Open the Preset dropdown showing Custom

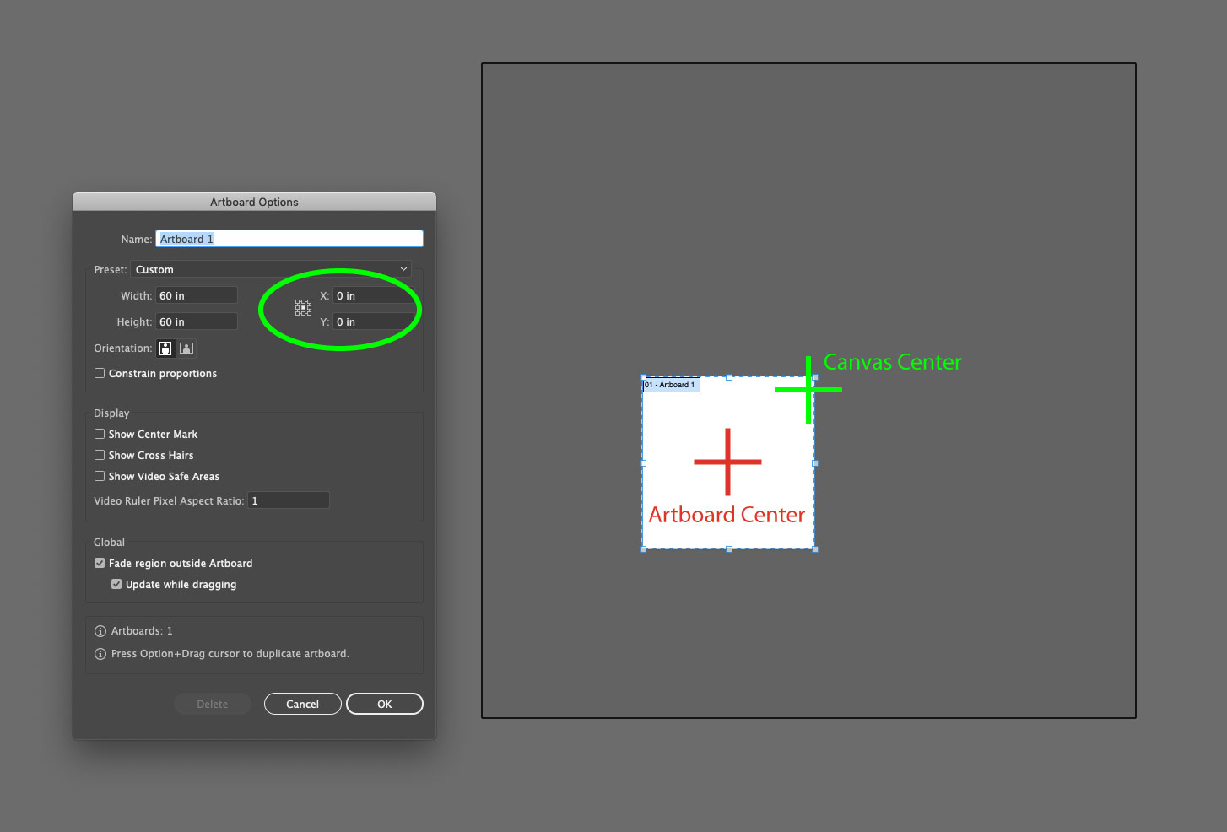click(270, 268)
